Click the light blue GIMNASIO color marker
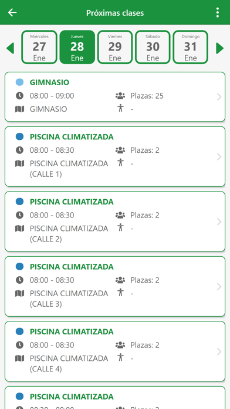Viewport: 230px width, 409px height. click(19, 82)
